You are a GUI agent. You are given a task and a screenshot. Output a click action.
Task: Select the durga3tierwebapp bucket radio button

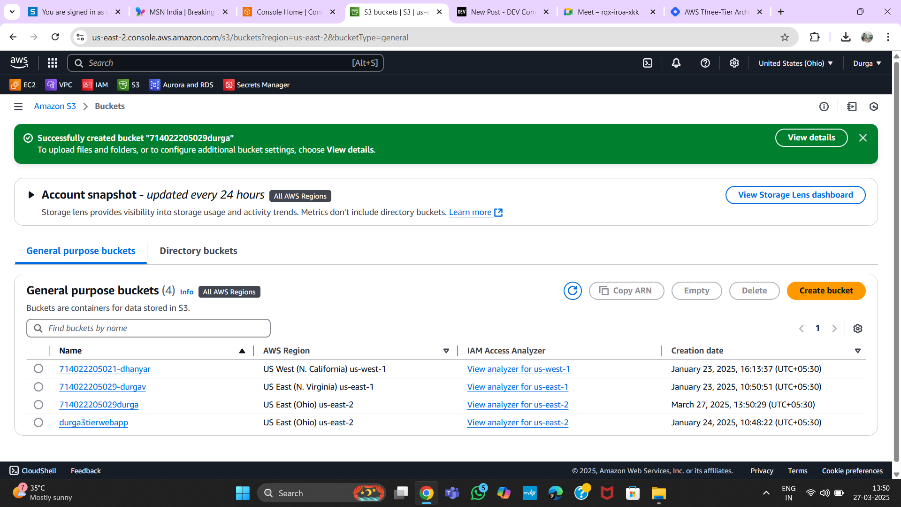tap(38, 422)
